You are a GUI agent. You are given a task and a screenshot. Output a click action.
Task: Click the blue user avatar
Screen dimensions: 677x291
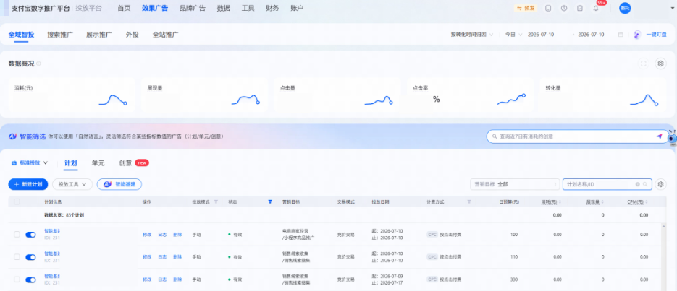point(625,8)
